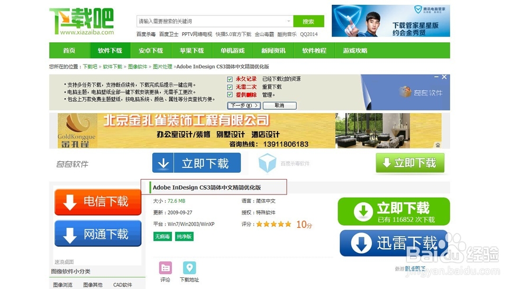This screenshot has height=289, width=529.
Task: Click green 立即下载 button beside 百度杀毒软件
Action: coord(410,163)
